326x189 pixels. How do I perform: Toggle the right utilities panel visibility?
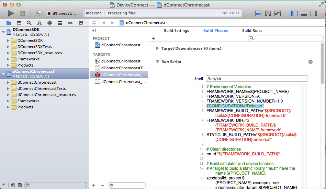313,13
